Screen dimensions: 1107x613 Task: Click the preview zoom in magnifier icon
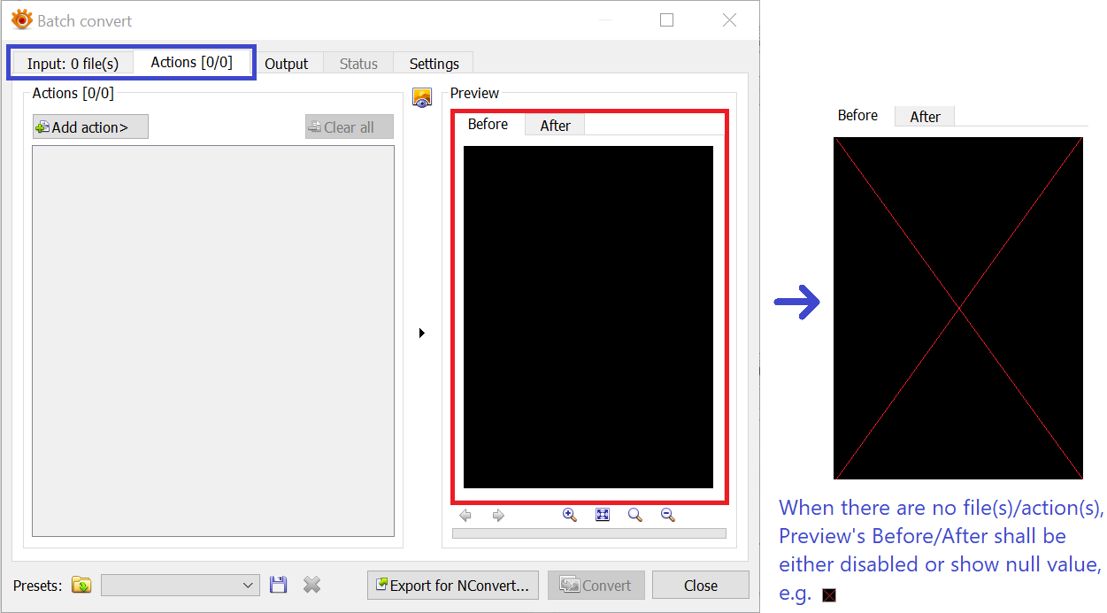570,515
